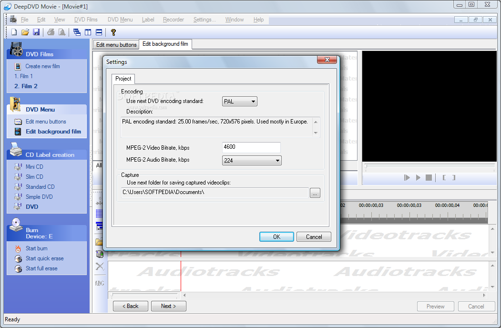Open the Recorder menu
The height and width of the screenshot is (328, 501).
pyautogui.click(x=174, y=20)
